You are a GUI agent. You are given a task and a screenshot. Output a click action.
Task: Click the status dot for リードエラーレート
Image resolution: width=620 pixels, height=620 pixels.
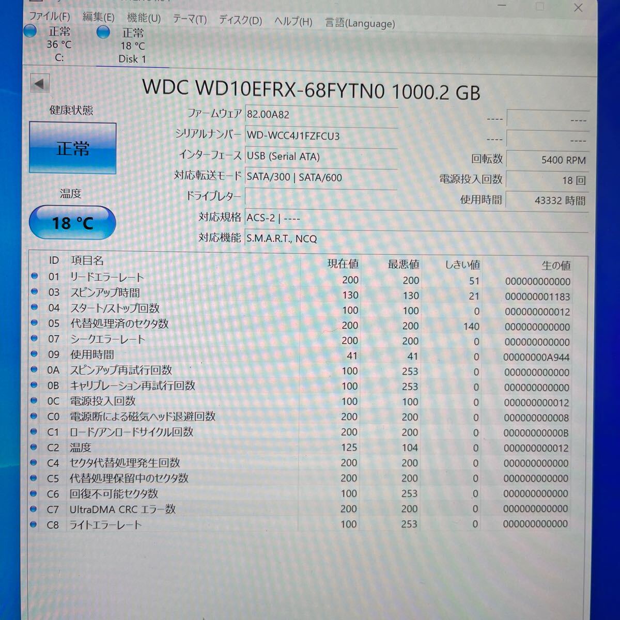pyautogui.click(x=35, y=276)
